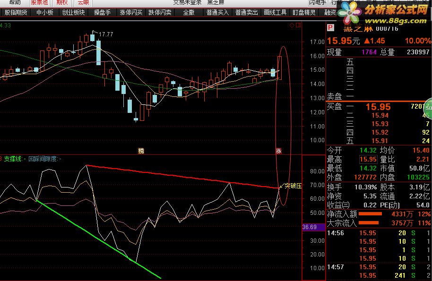Click the 市值 value 50.8亿
432x281 pixels.
(x=419, y=168)
